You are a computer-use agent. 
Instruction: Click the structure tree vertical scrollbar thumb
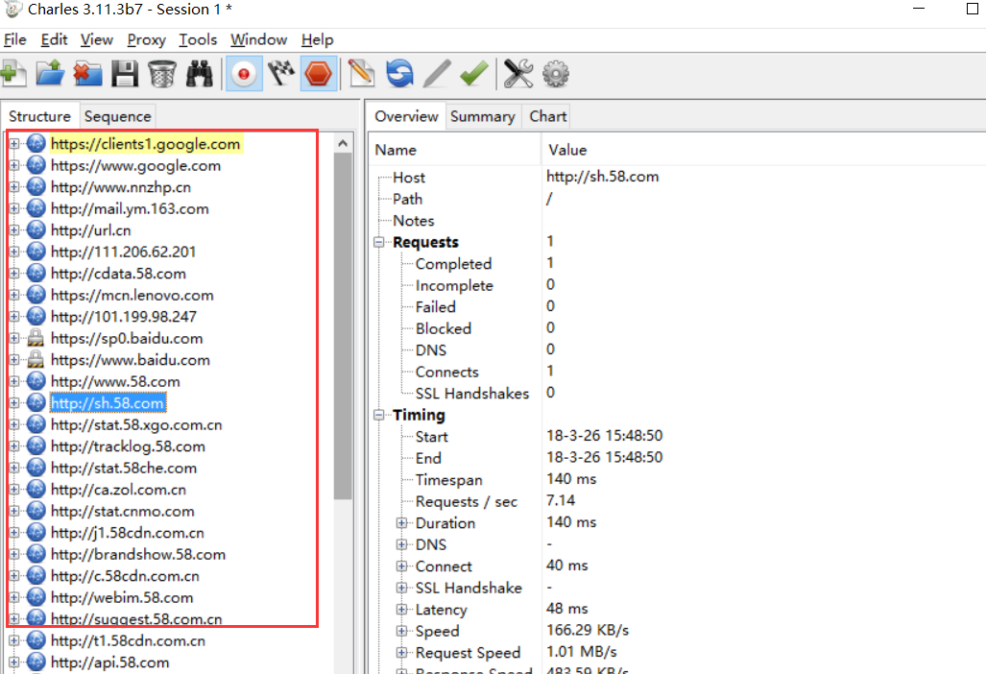click(343, 325)
